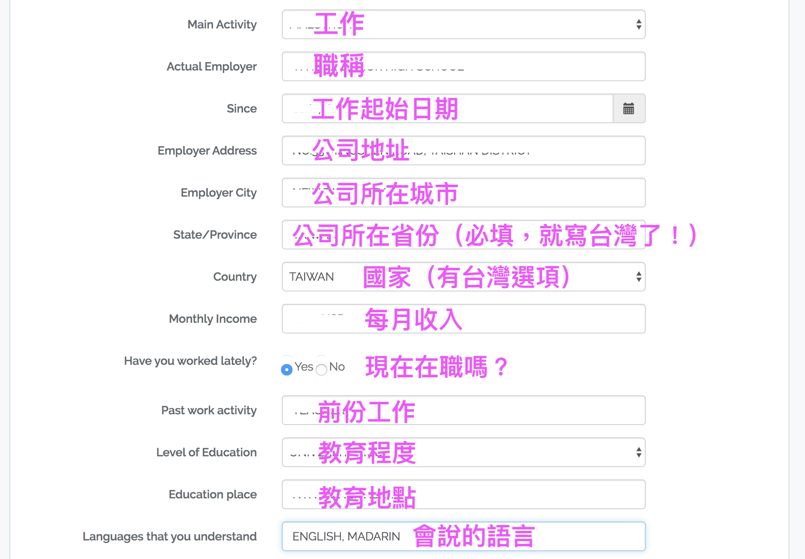Open the calendar picker for Since date

coord(629,109)
